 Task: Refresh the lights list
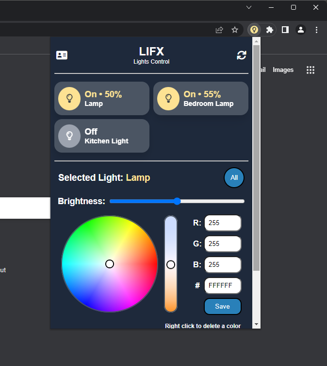click(x=241, y=55)
